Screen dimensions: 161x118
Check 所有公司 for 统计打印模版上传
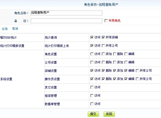pyautogui.click(x=103, y=46)
